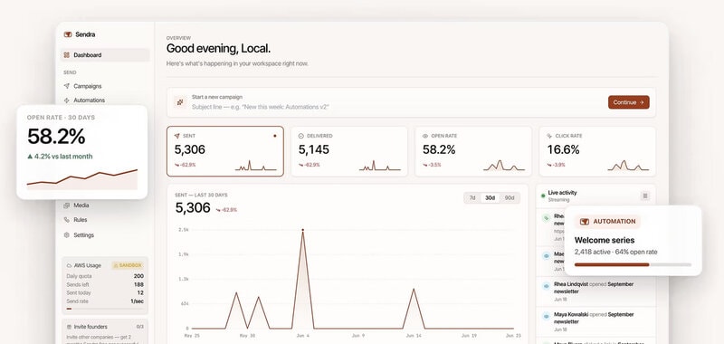Select the Click Rate metric card
Image resolution: width=724 pixels, height=344 pixels.
point(597,151)
